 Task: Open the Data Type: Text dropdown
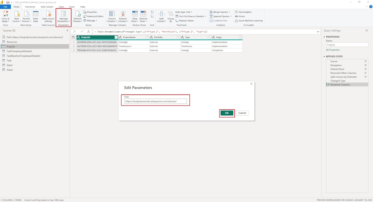184,12
